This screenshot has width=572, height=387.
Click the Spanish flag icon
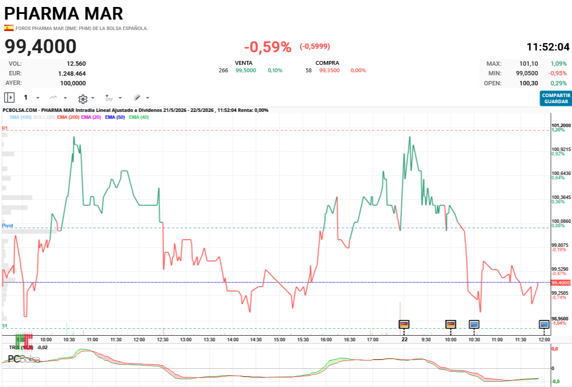[x=9, y=28]
